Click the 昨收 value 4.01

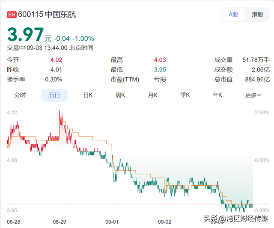pyautogui.click(x=56, y=70)
